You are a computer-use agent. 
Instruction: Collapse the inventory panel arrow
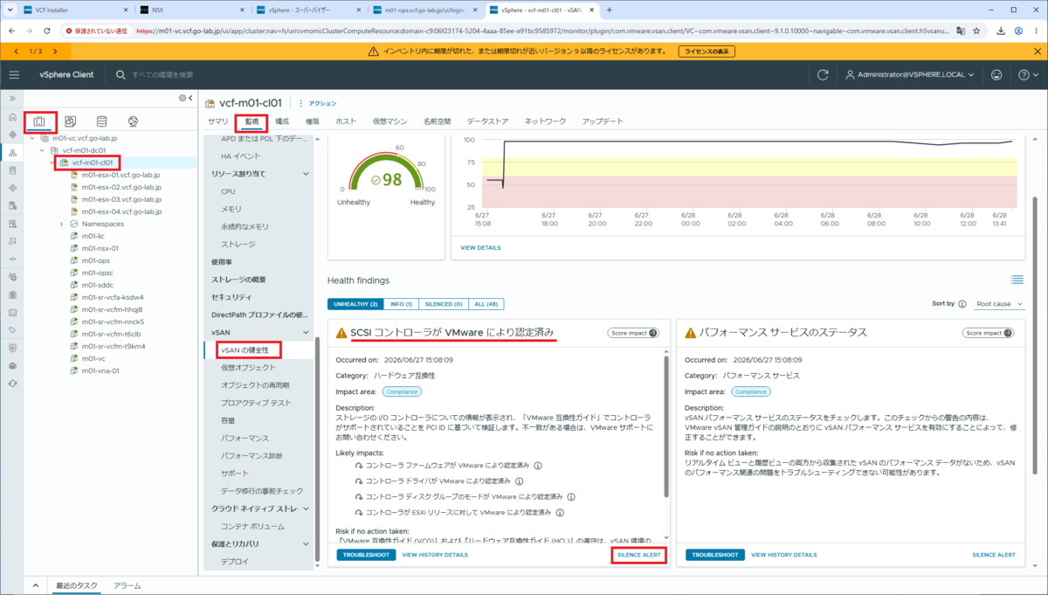190,98
